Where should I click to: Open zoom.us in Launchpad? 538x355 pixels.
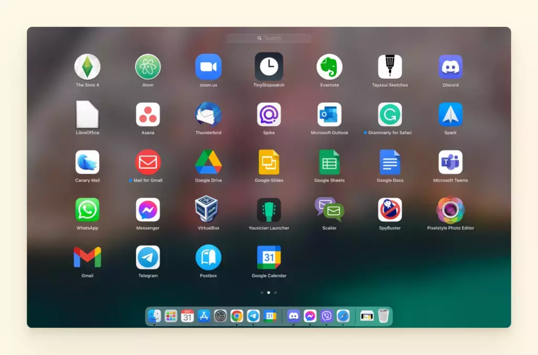tap(208, 67)
